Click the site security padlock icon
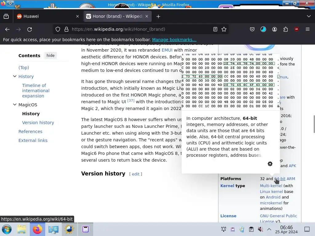 point(66,29)
